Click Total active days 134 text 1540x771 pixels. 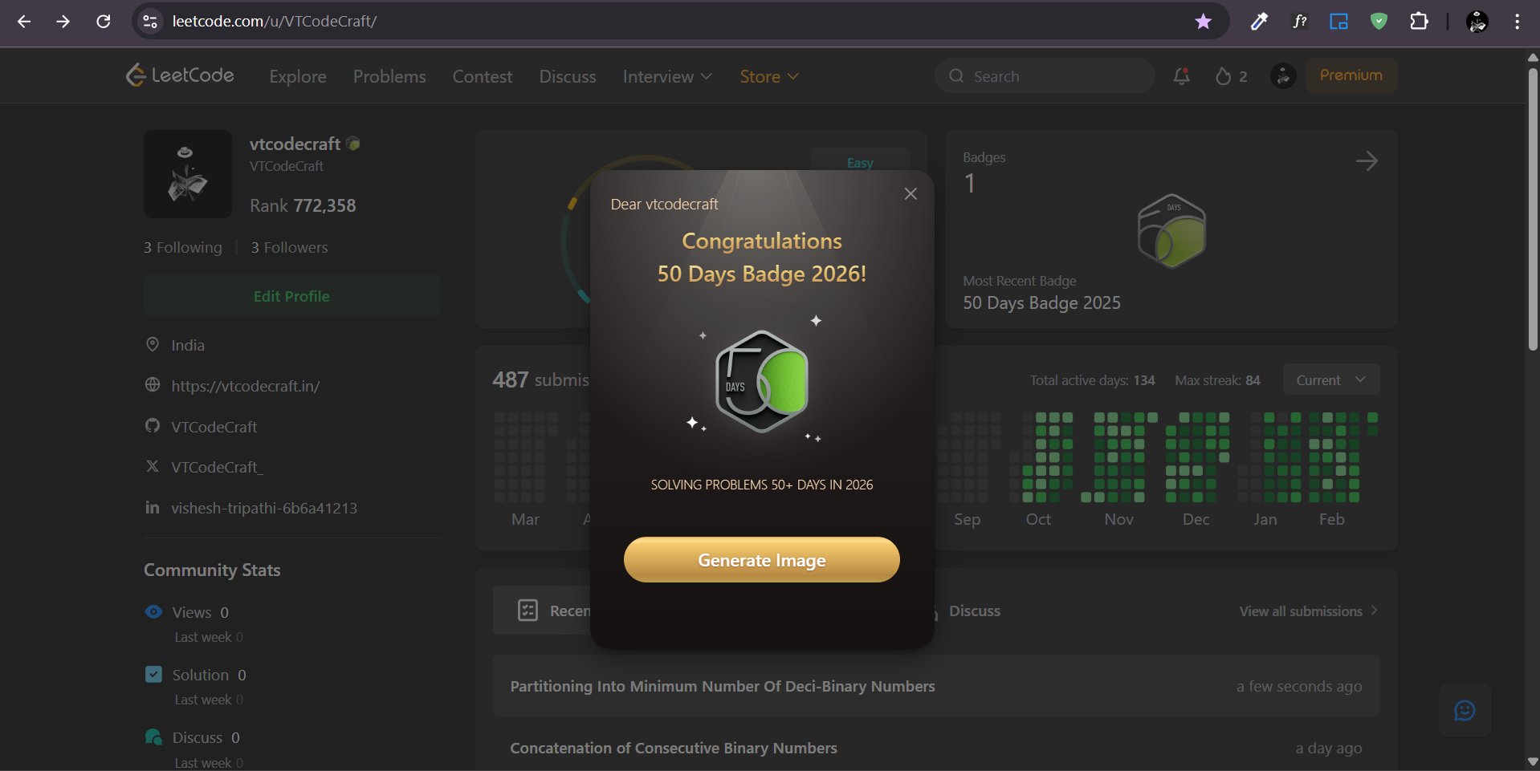pyautogui.click(x=1093, y=379)
